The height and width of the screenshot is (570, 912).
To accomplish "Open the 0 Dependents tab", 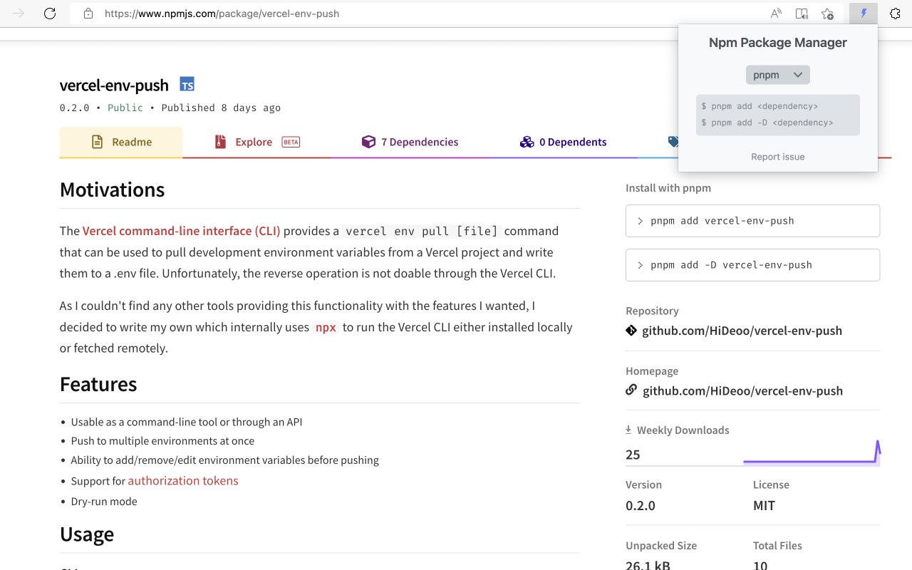I will click(x=564, y=142).
